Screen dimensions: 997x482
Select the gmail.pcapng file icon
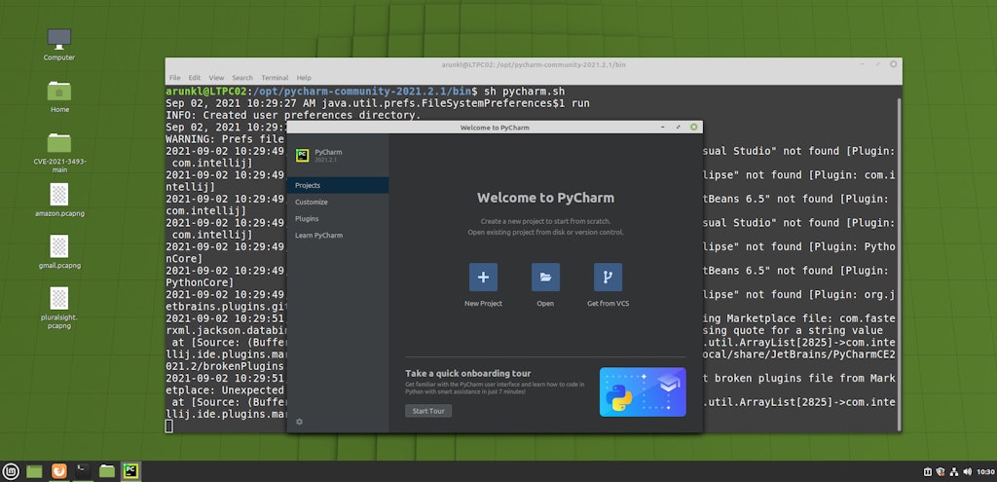(x=59, y=246)
